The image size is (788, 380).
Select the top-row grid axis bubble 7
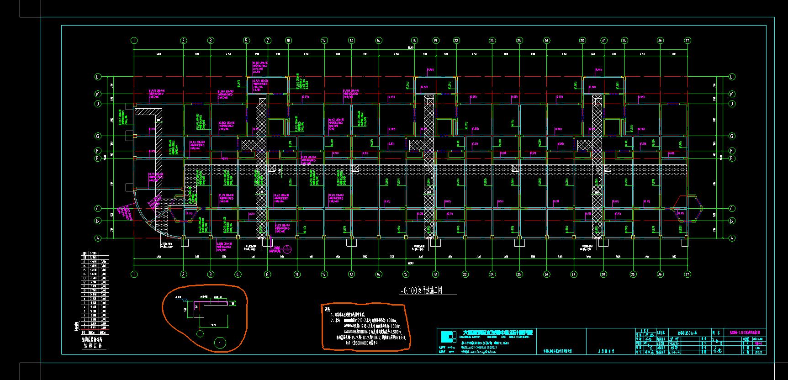coord(268,40)
